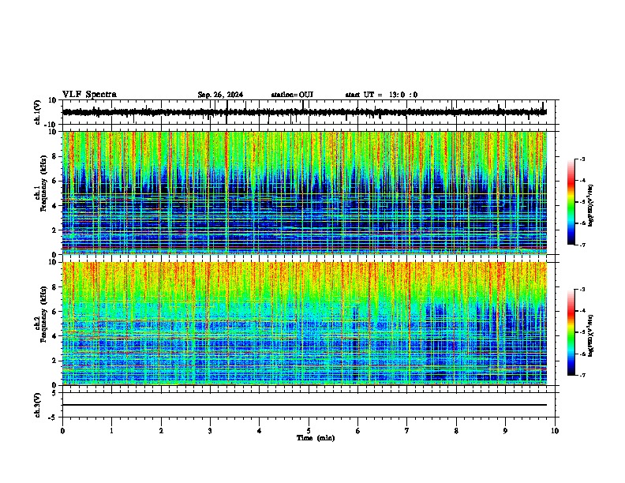Click time axis tick label "7"
This screenshot has height=483, width=625.
(407, 431)
